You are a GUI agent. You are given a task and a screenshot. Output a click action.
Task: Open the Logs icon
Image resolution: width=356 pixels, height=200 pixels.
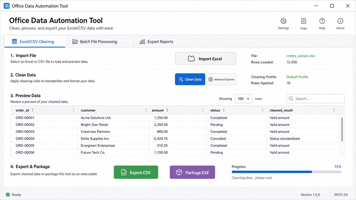[303, 21]
